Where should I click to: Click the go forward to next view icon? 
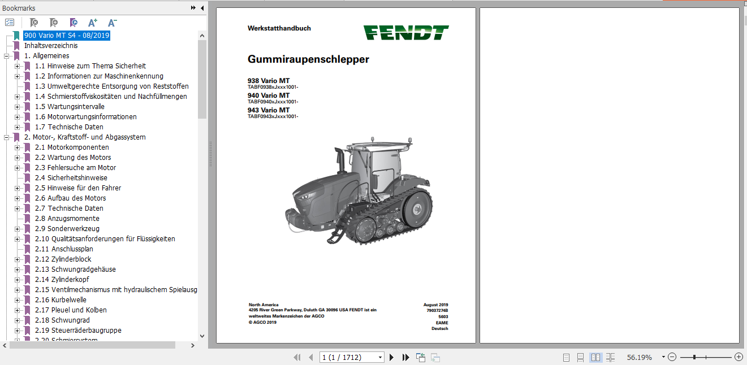(435, 357)
